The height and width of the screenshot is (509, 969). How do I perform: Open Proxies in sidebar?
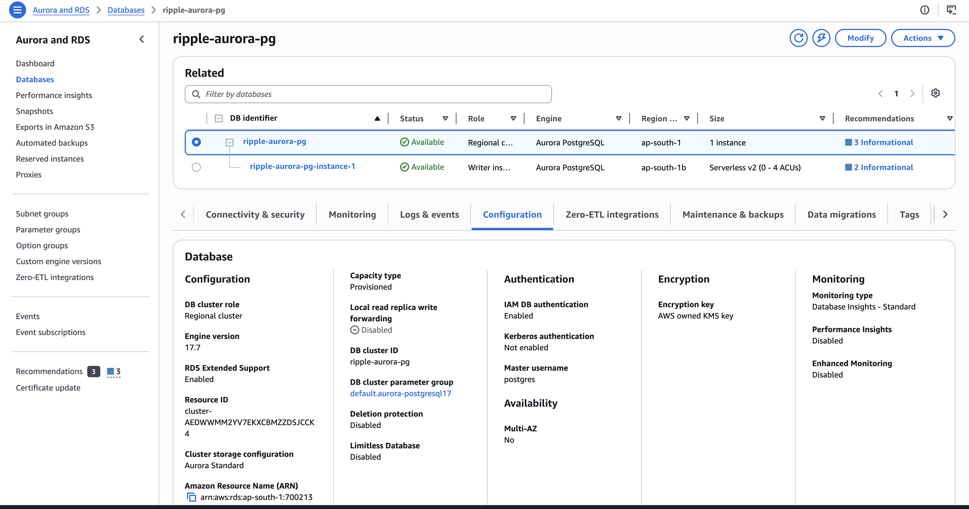point(29,175)
